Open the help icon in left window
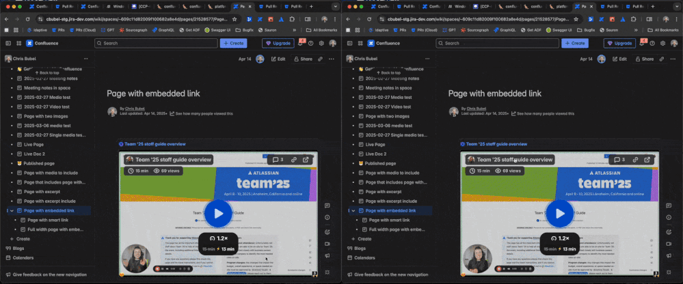The image size is (683, 284). (310, 43)
